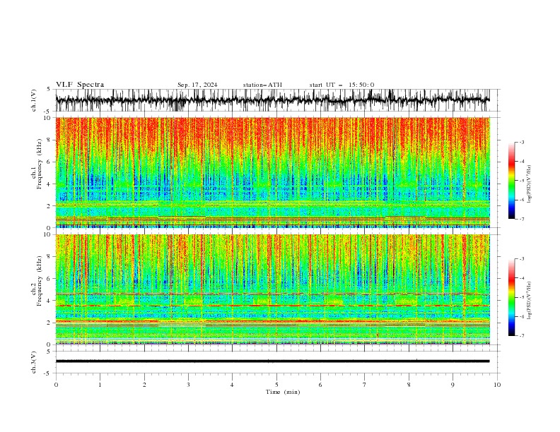Click the date "Sep. 17, 2024"
This screenshot has width=560, height=432.
[197, 85]
